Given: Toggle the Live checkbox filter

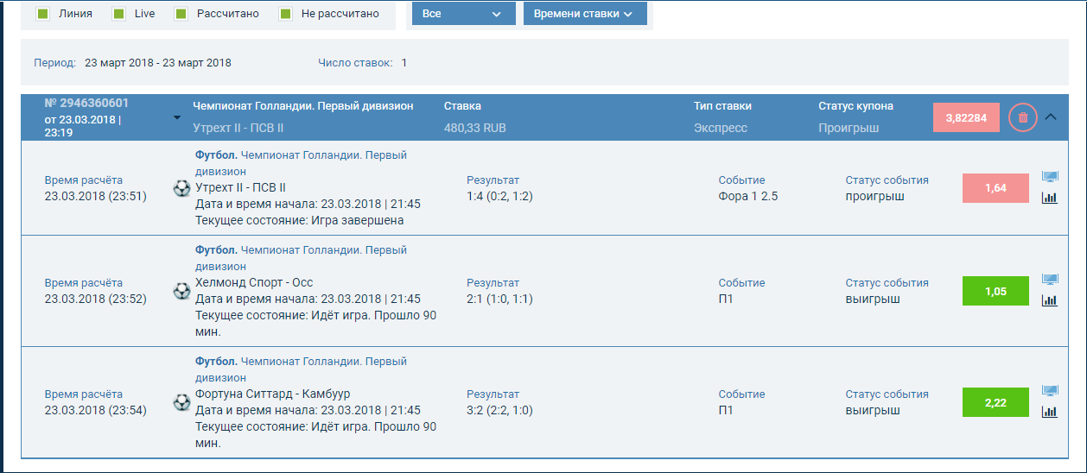Looking at the screenshot, I should click(x=119, y=14).
